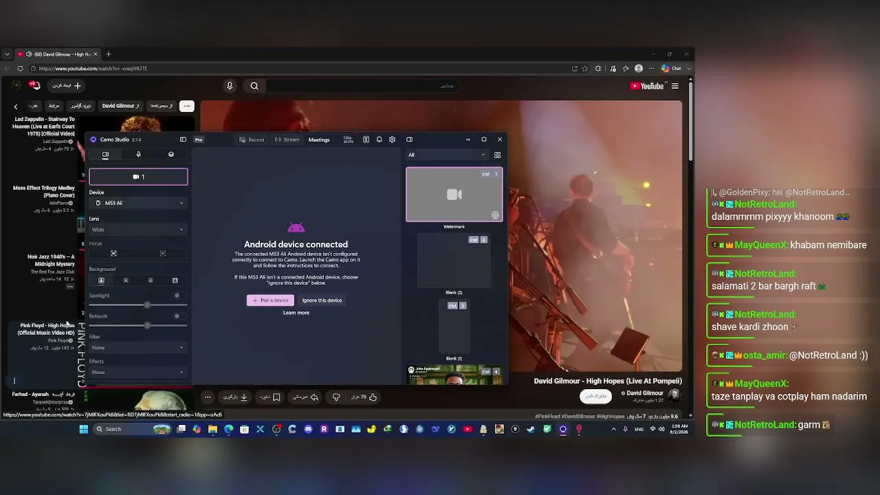Open the Filter dropdown set to None
Screen dimensions: 880x495
point(138,348)
